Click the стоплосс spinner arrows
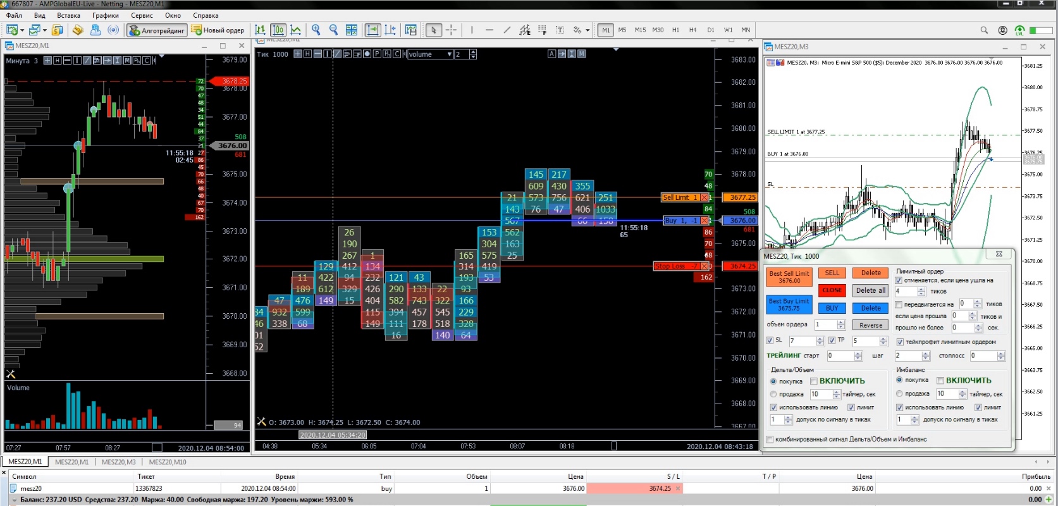Image resolution: width=1058 pixels, height=506 pixels. 1001,356
